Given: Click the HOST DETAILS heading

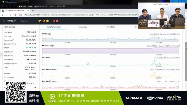Looking at the screenshot, I should pyautogui.click(x=9, y=27).
